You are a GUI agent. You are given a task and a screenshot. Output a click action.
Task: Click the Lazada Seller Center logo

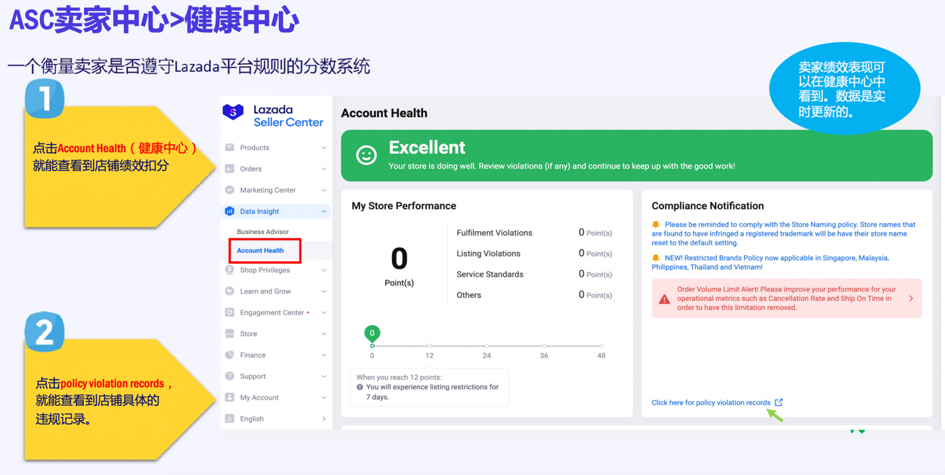click(x=273, y=115)
